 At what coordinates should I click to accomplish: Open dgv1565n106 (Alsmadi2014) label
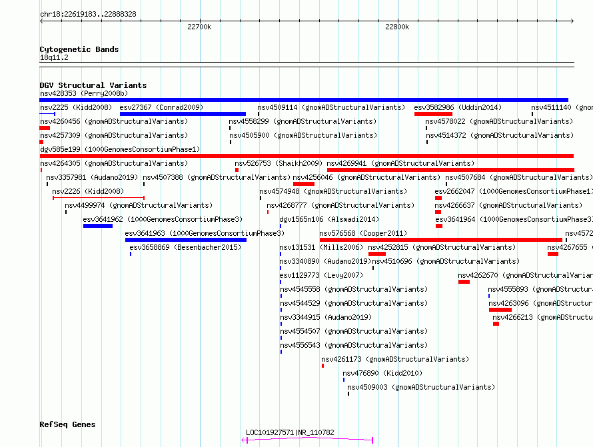[329, 219]
